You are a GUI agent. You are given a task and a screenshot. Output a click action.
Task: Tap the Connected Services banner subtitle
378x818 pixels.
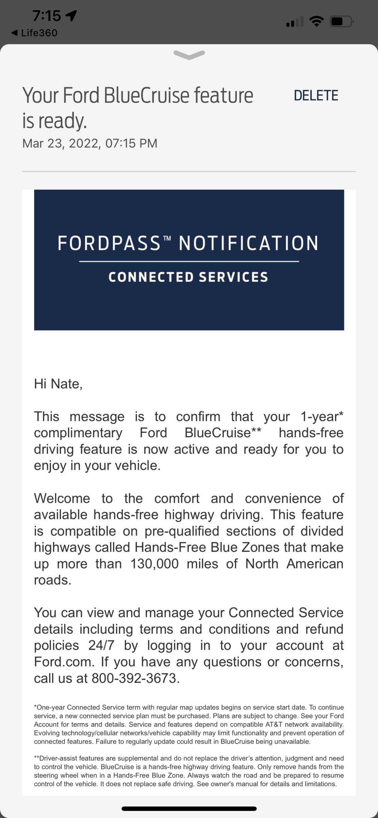point(188,277)
